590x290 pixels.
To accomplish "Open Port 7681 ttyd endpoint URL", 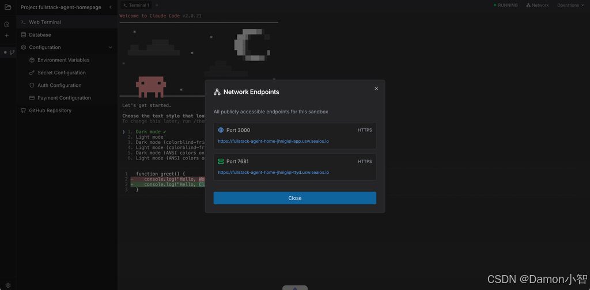I will tap(274, 173).
